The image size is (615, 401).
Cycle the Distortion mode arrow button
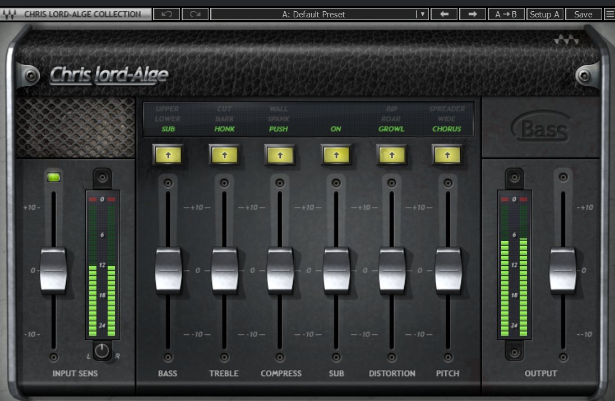pyautogui.click(x=392, y=155)
